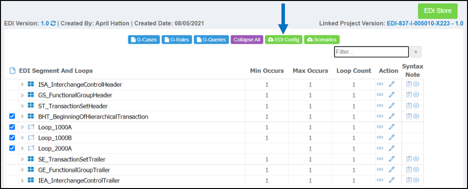The height and width of the screenshot is (189, 468).
Task: Open link icon for ISA_InterchangeControlHeader row
Action: pyautogui.click(x=380, y=84)
